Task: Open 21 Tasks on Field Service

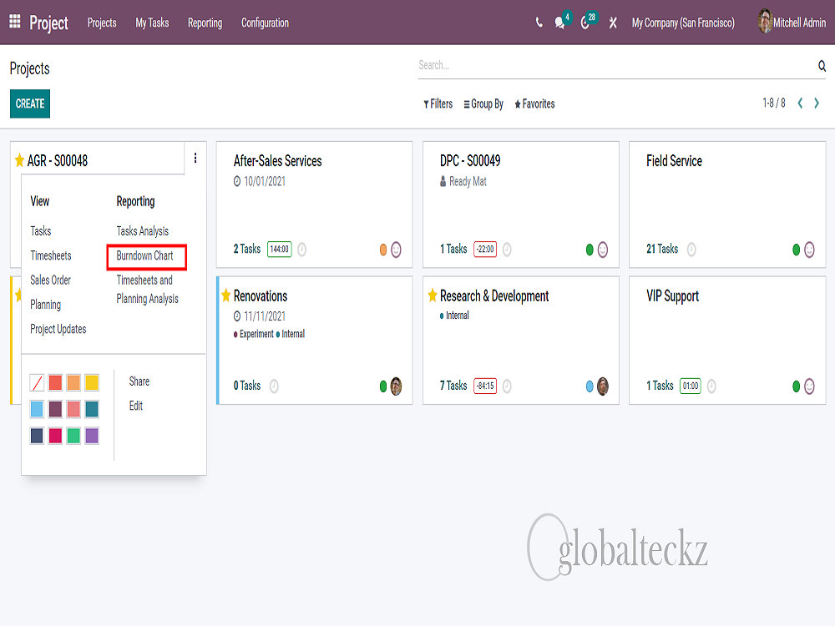Action: [x=662, y=249]
